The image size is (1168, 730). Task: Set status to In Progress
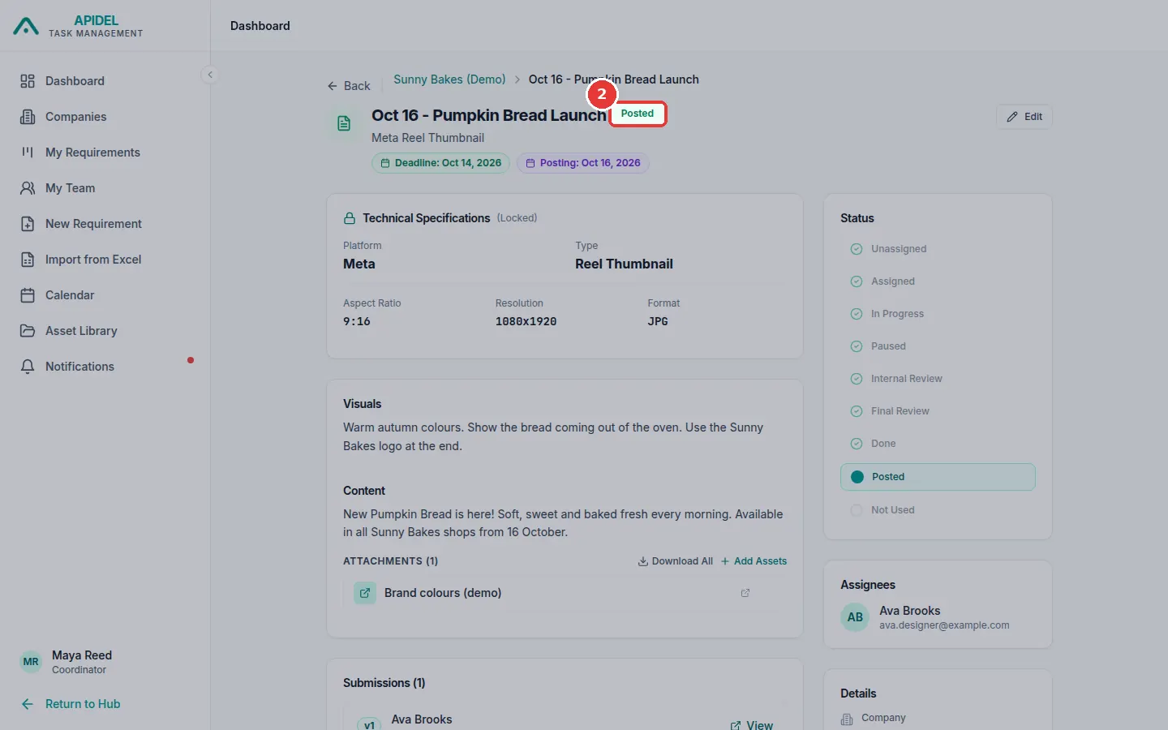(938, 314)
